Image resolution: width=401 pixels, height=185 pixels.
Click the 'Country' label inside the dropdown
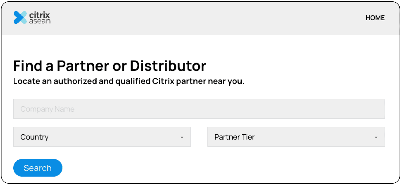point(34,137)
